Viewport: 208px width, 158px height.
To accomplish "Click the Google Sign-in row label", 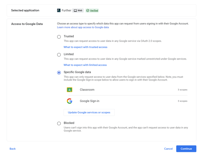I will [x=89, y=101].
